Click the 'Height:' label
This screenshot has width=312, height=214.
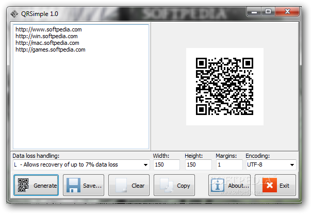(193, 156)
